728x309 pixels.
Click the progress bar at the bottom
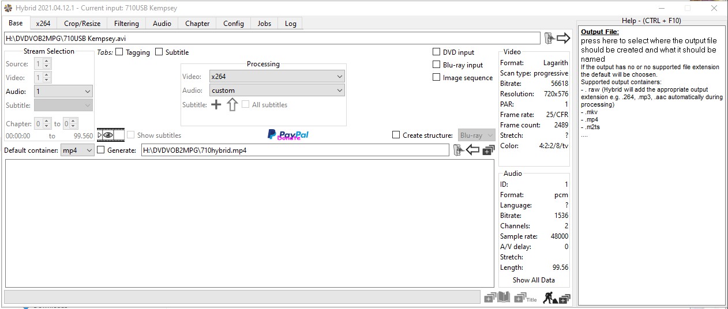click(x=242, y=297)
